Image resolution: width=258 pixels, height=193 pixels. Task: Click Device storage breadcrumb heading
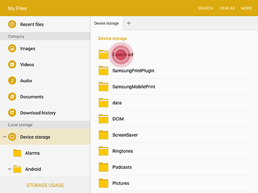[x=112, y=39]
